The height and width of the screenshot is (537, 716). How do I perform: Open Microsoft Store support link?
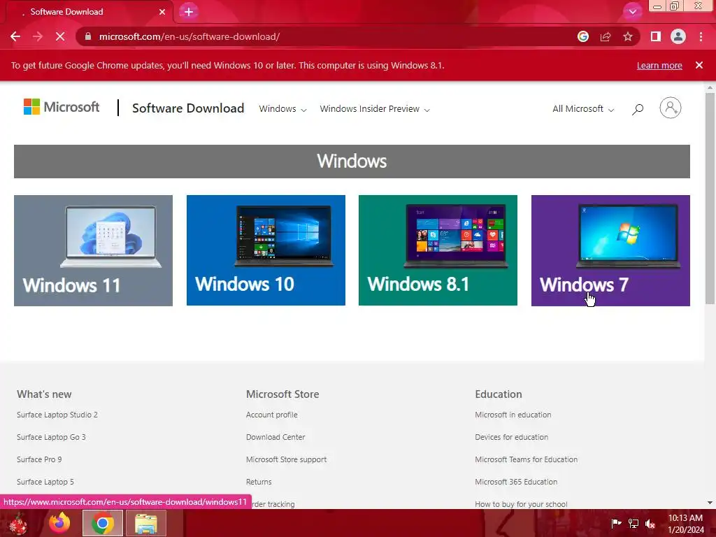pyautogui.click(x=286, y=459)
